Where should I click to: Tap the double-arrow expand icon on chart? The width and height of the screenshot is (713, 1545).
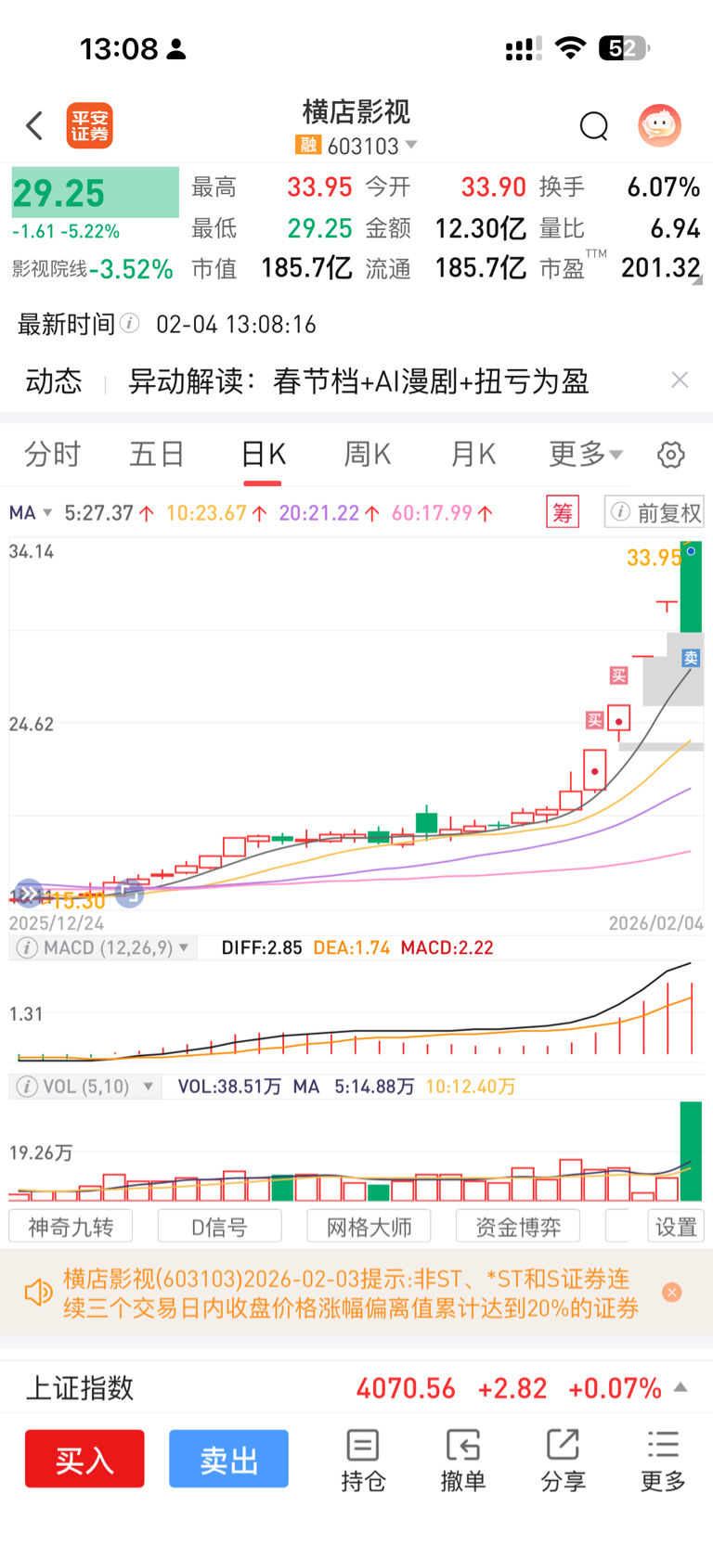[x=28, y=895]
